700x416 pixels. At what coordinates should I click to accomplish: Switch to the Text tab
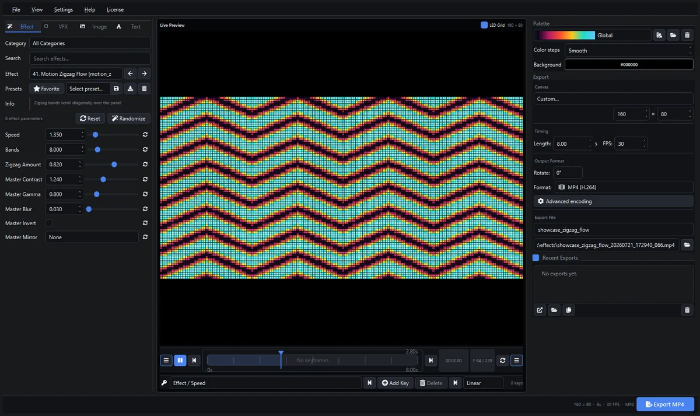[131, 26]
